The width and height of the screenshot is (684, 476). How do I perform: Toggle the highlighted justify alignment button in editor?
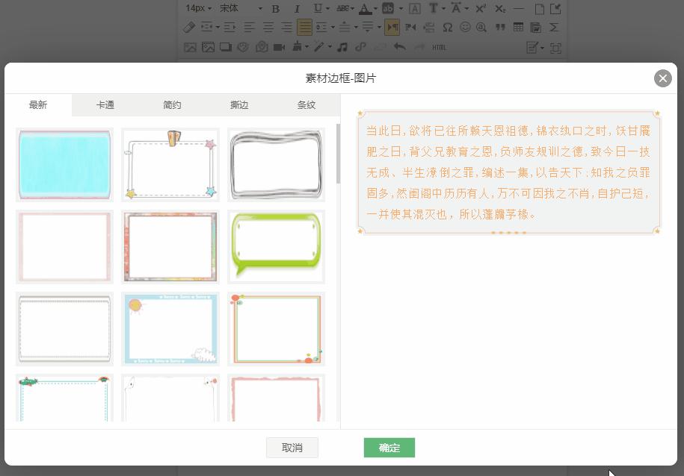[x=304, y=28]
